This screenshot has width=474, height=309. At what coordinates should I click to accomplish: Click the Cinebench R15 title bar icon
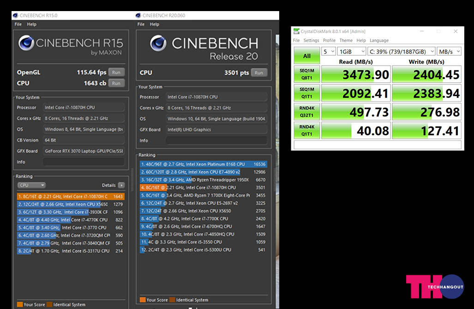point(15,15)
